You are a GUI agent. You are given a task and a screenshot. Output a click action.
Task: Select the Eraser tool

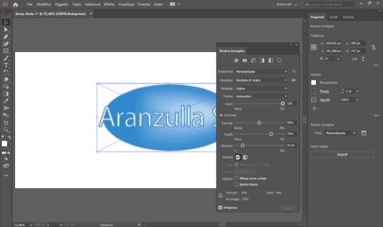point(6,80)
